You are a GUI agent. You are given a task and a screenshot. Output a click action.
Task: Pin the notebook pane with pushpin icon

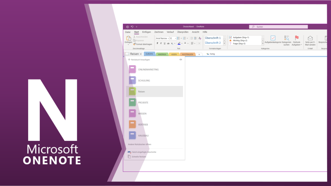click(181, 60)
